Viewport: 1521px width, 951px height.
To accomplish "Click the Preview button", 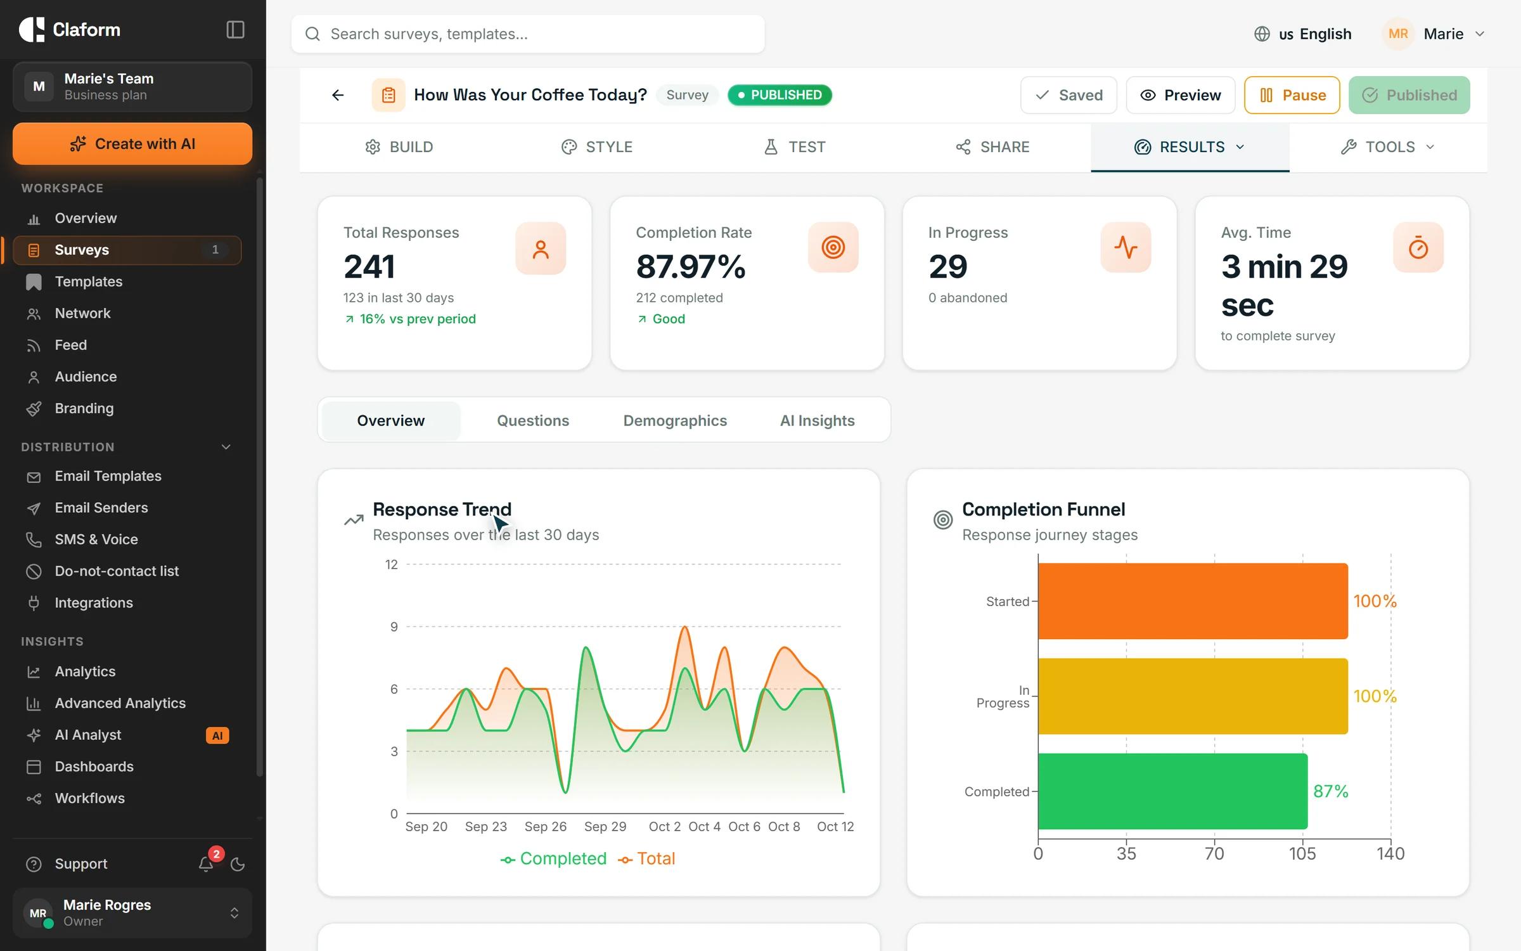I will click(x=1180, y=95).
